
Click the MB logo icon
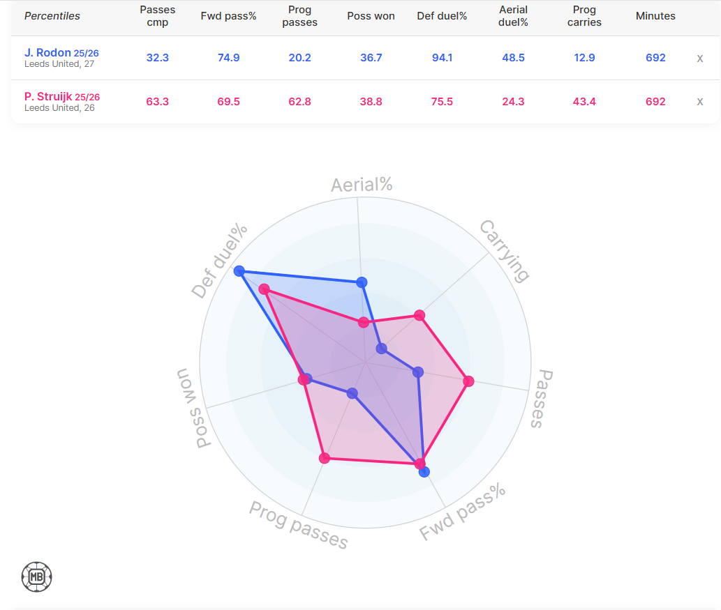[37, 577]
